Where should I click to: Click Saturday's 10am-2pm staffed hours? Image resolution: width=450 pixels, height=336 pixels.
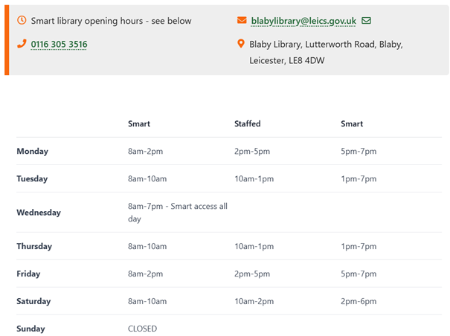point(254,301)
